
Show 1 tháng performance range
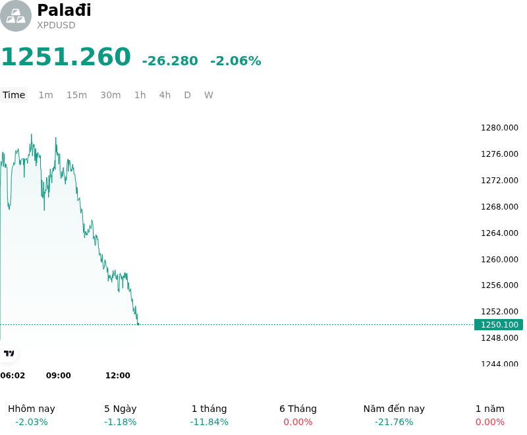(209, 415)
